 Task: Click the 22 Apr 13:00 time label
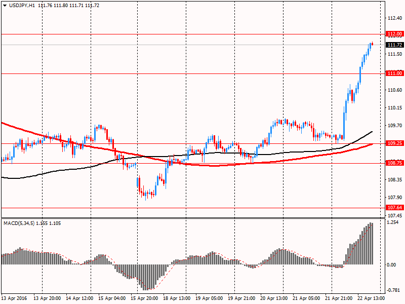tap(372, 298)
